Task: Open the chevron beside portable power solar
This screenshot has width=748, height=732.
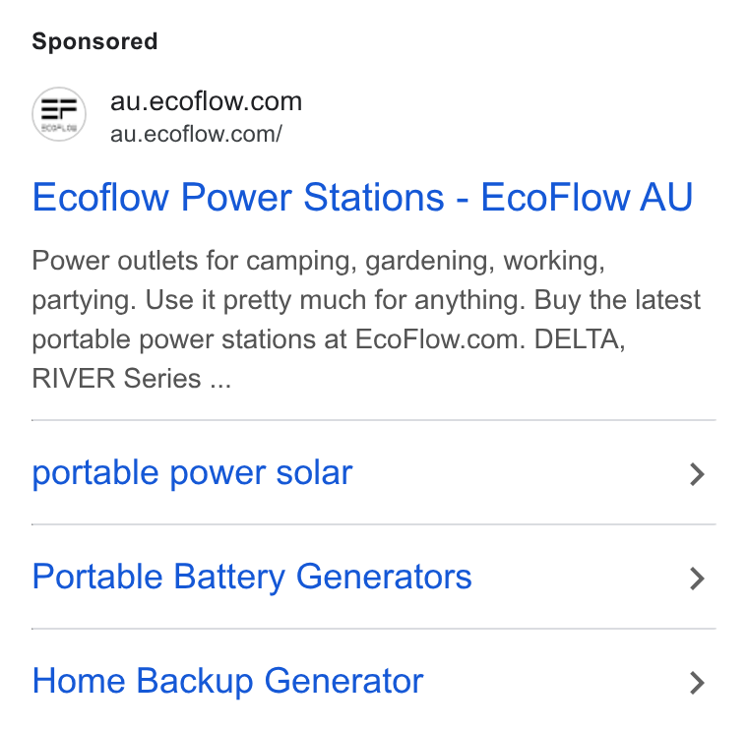Action: 697,474
